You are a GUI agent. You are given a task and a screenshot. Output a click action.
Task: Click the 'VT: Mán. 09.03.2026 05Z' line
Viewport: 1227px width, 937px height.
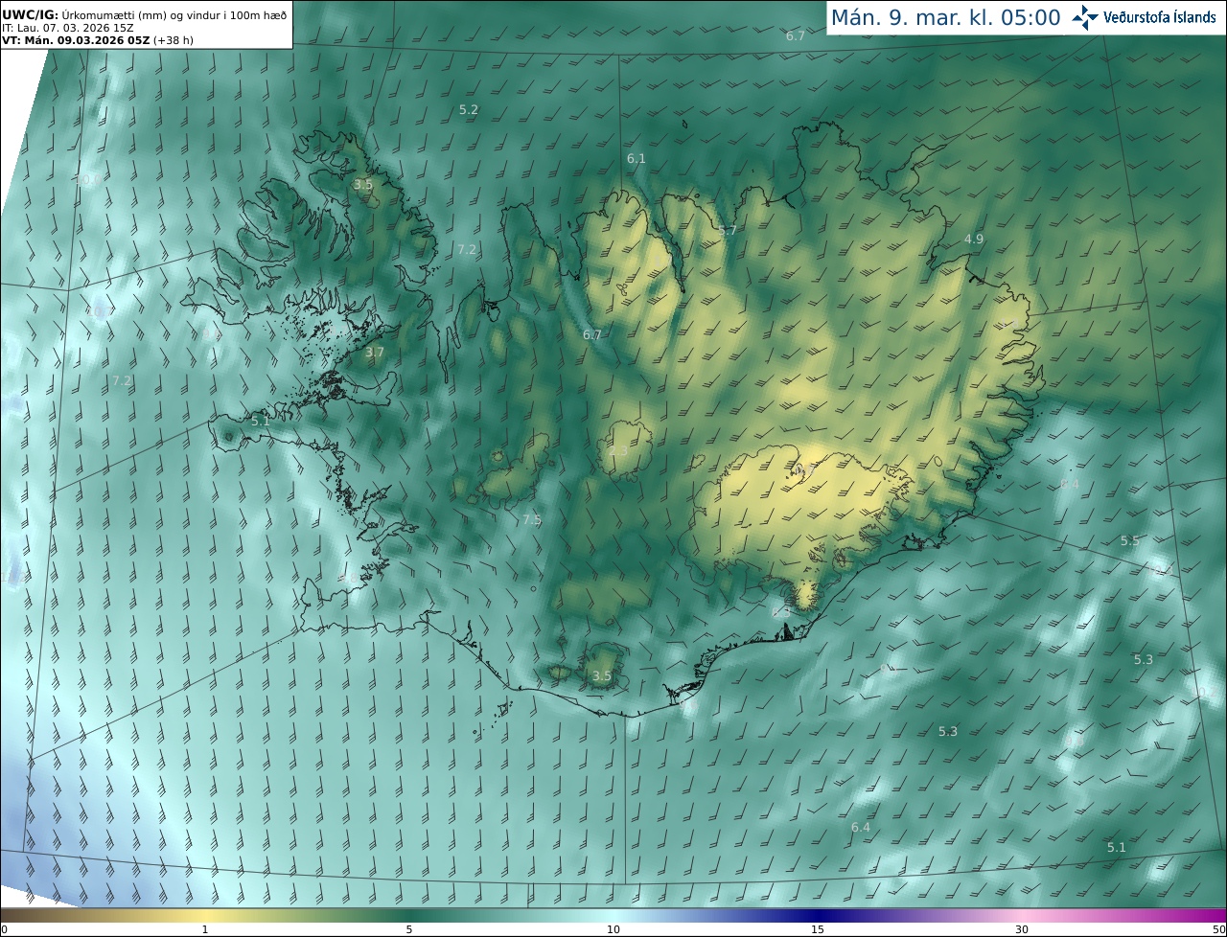[x=75, y=40]
